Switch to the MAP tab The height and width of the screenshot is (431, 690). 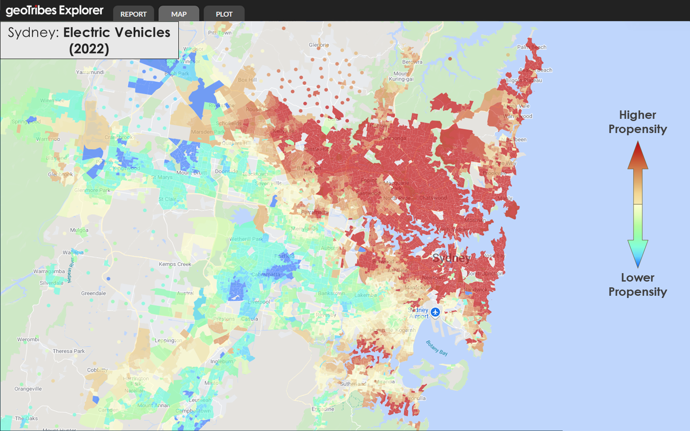pyautogui.click(x=179, y=14)
